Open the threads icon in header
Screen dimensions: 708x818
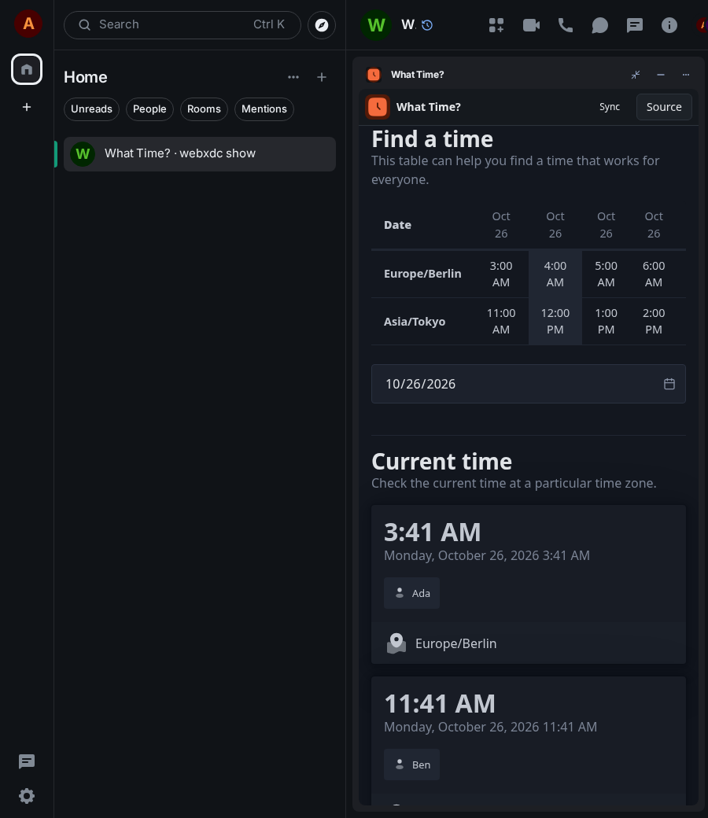point(634,25)
